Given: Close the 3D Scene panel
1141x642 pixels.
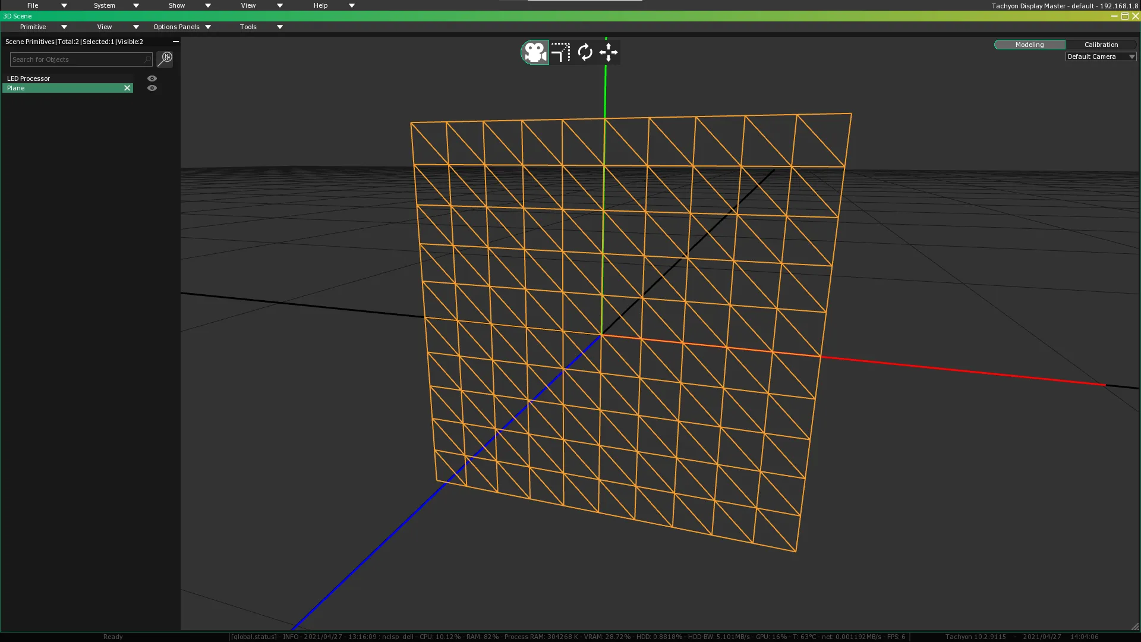Looking at the screenshot, I should click(1135, 16).
